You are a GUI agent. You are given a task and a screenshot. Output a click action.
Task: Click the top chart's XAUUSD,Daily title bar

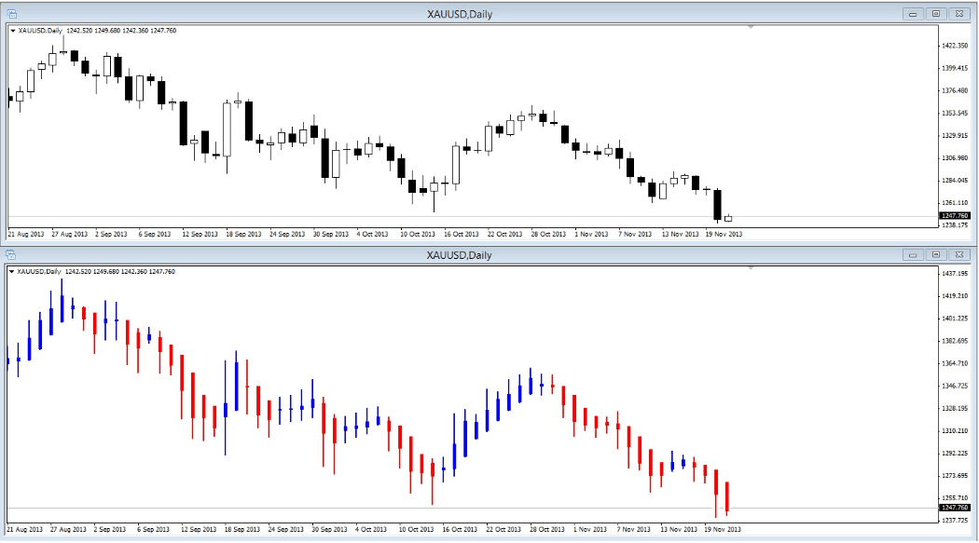click(466, 13)
